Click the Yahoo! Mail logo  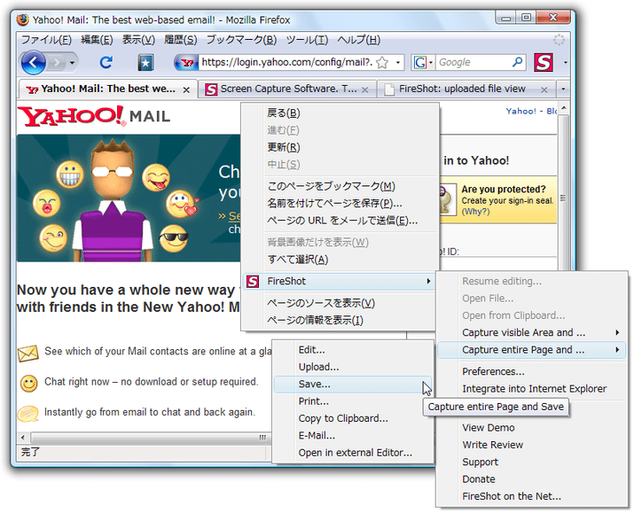point(93,116)
